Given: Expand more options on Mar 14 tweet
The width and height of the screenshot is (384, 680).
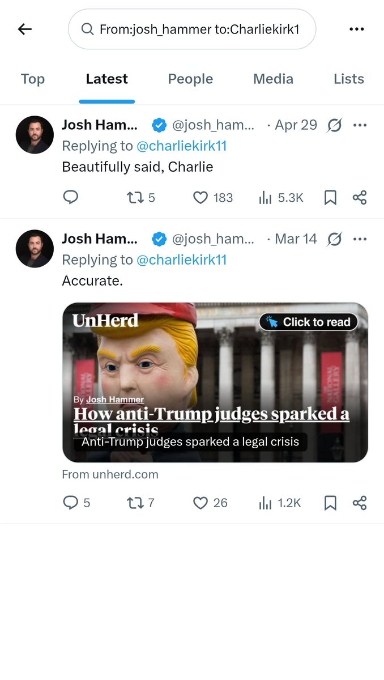Looking at the screenshot, I should tap(360, 239).
